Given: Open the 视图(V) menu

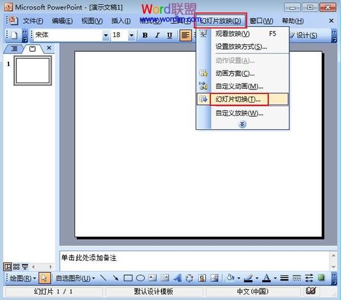Looking at the screenshot, I should click(x=92, y=21).
